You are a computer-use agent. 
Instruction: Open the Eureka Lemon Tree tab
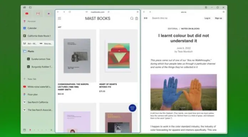click(40, 59)
